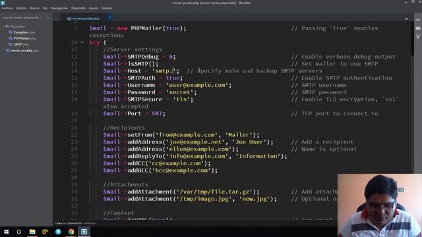The width and height of the screenshot is (422, 237).
Task: Open the Windows Start menu
Action: coord(6,232)
